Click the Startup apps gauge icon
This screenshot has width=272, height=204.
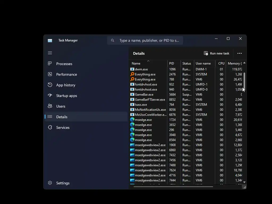coord(50,95)
